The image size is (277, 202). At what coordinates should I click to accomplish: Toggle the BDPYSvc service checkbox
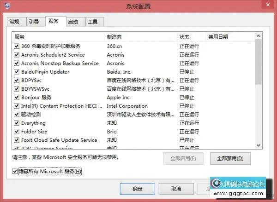pyautogui.click(x=17, y=81)
